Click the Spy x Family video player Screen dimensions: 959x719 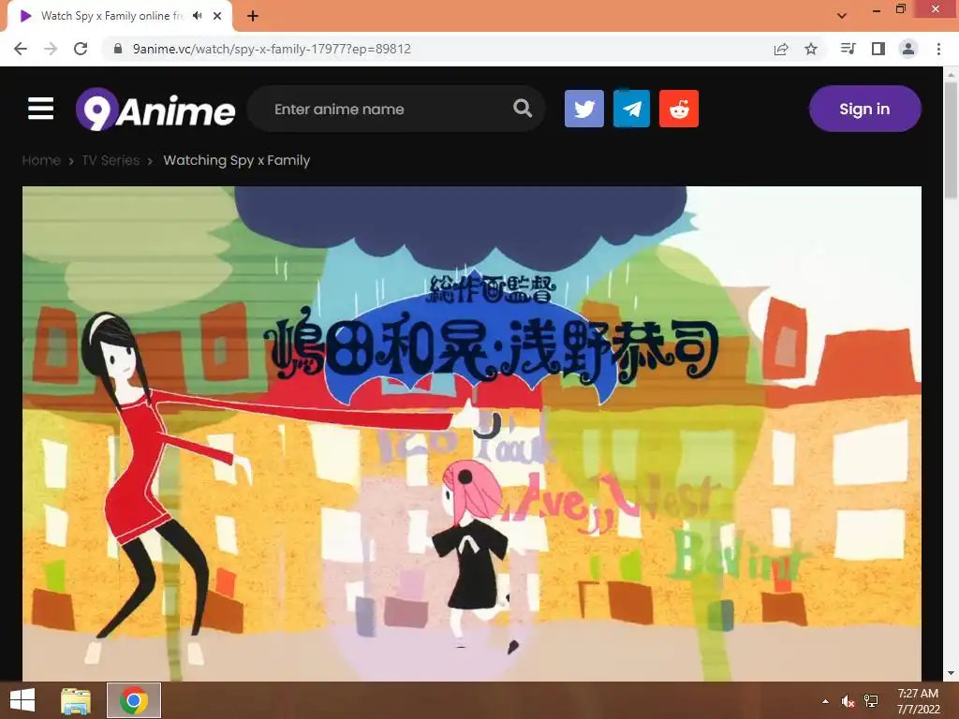(472, 433)
